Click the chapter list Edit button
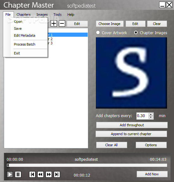Viewport: 174px width, 182px height. (77, 24)
